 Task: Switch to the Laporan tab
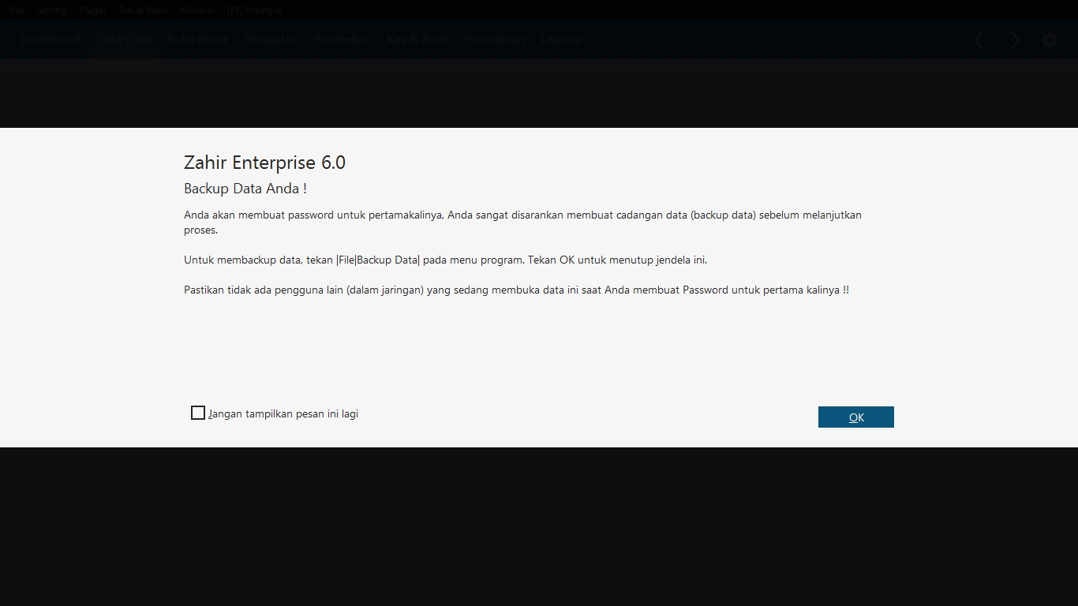[563, 39]
